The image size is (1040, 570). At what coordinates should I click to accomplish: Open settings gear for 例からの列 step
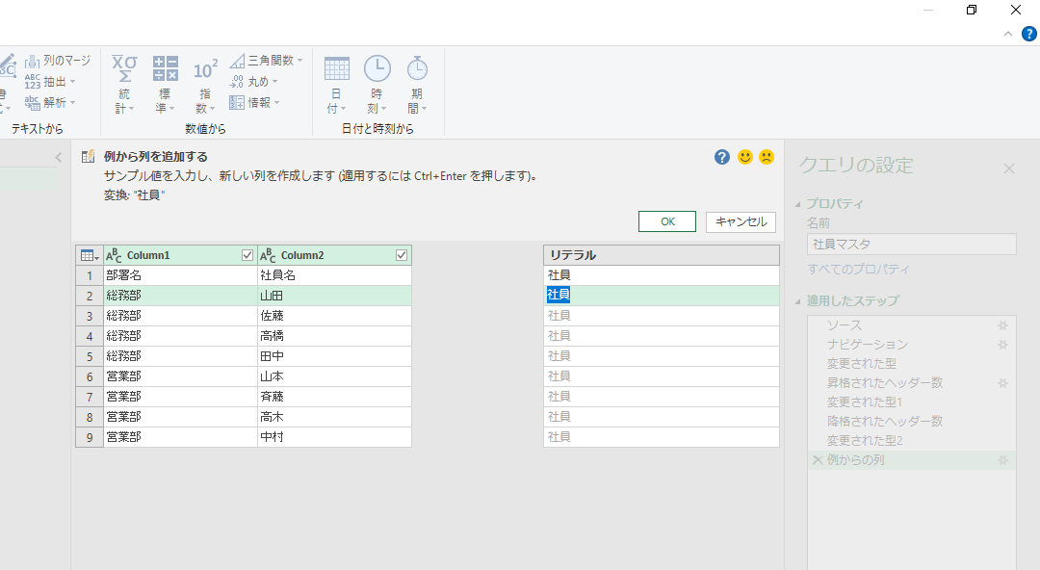point(1002,460)
